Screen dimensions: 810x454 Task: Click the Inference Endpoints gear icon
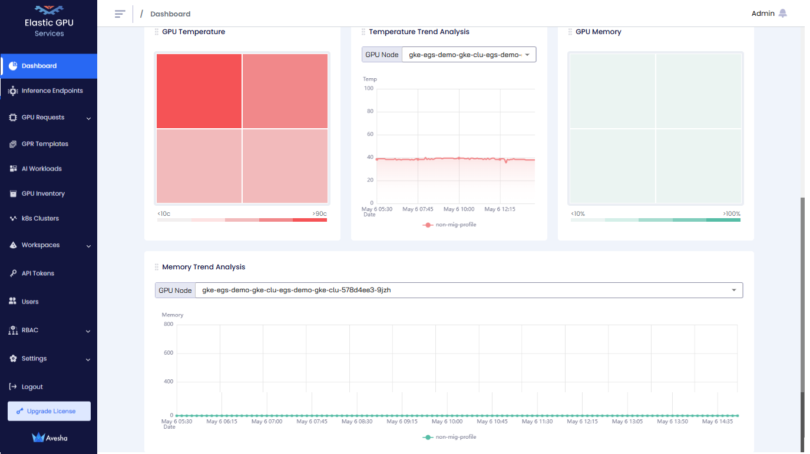tap(13, 91)
